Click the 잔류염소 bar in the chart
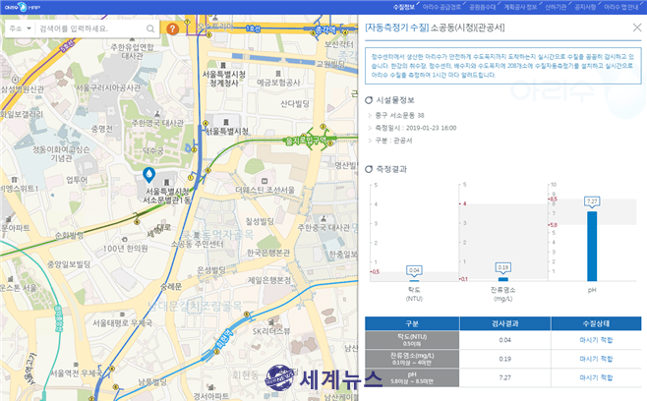647x401 pixels. pos(503,278)
